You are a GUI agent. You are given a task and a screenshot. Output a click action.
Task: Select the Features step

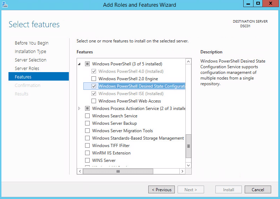38,76
